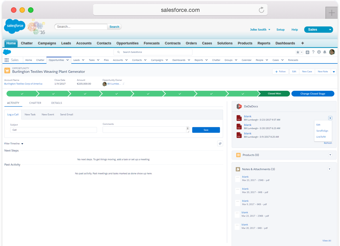Switch to the Details record tab

pos(57,103)
